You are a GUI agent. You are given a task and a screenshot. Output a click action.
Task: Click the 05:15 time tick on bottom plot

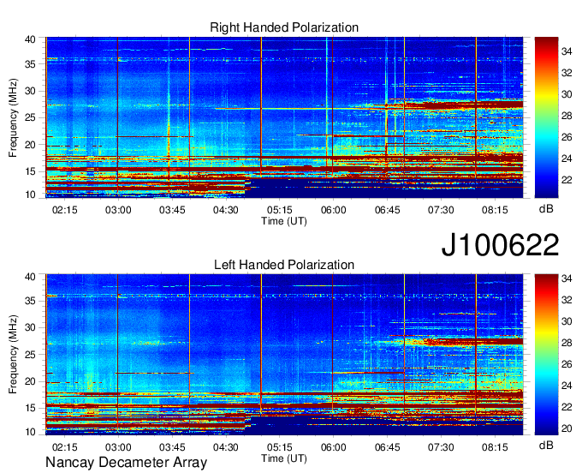click(280, 447)
